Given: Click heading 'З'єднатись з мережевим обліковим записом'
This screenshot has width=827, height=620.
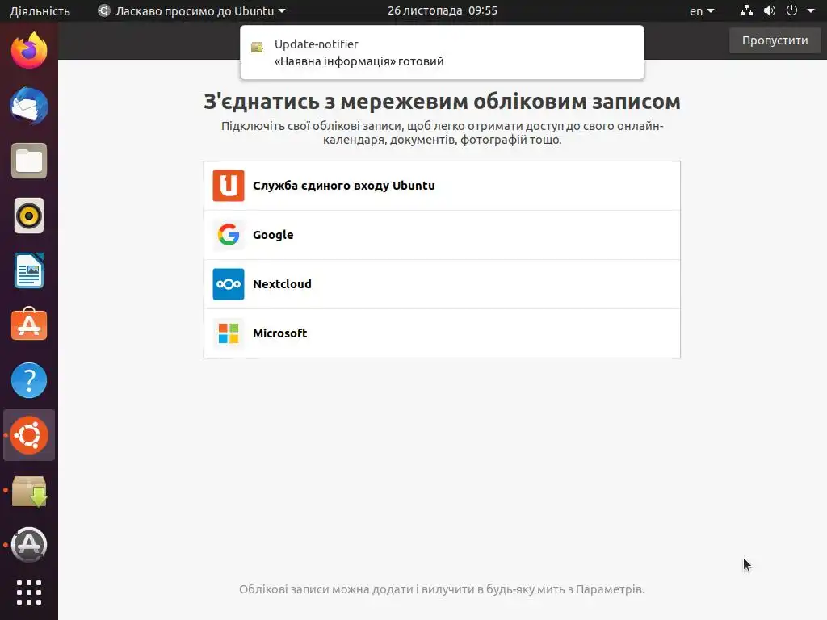Looking at the screenshot, I should 442,102.
